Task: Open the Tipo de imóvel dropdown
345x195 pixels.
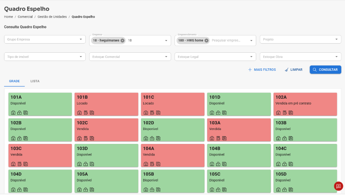Action: [x=45, y=57]
